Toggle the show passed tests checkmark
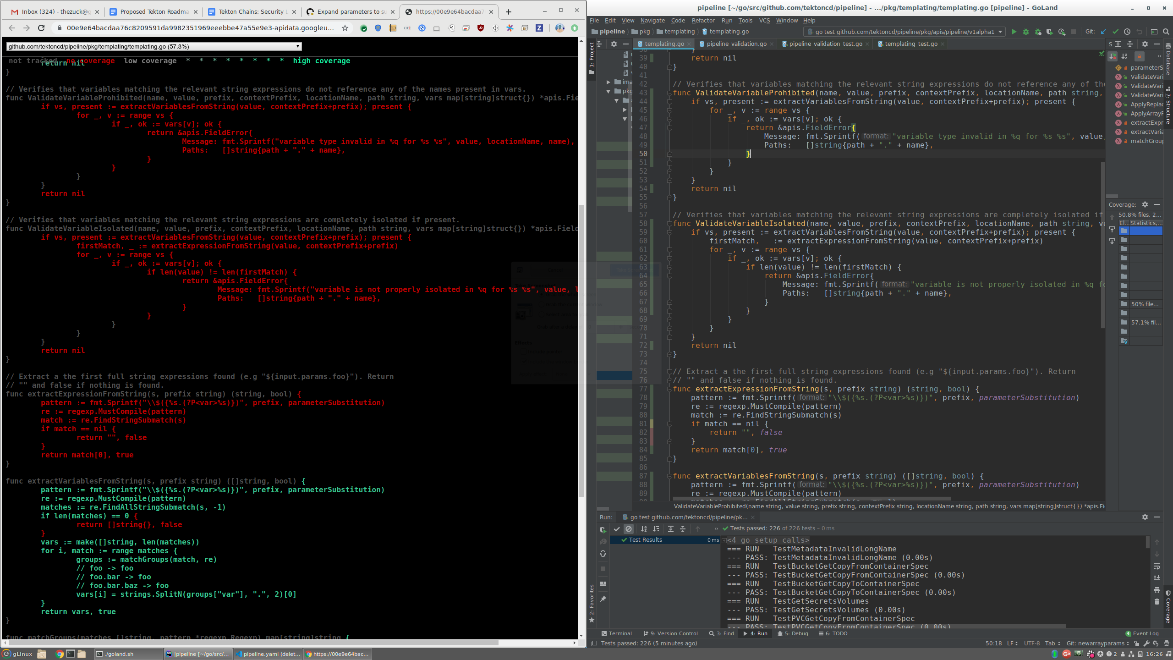 coord(617,529)
